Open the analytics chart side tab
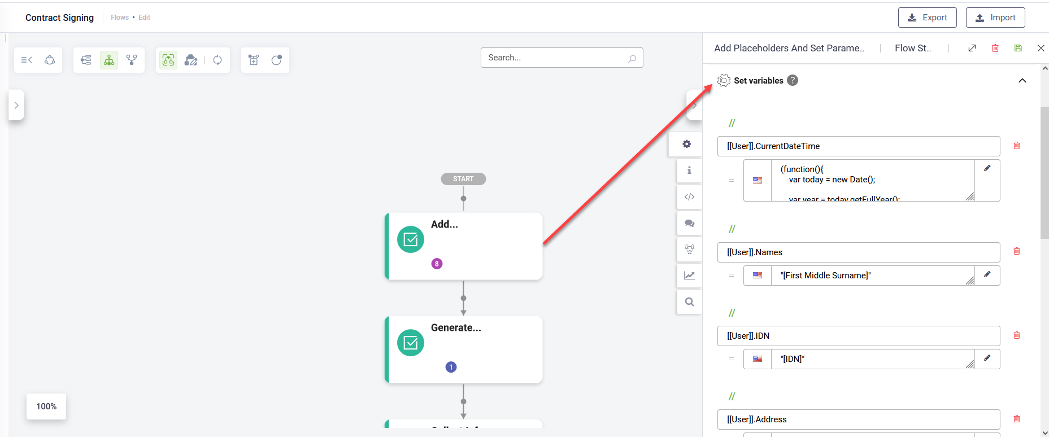 pos(689,276)
